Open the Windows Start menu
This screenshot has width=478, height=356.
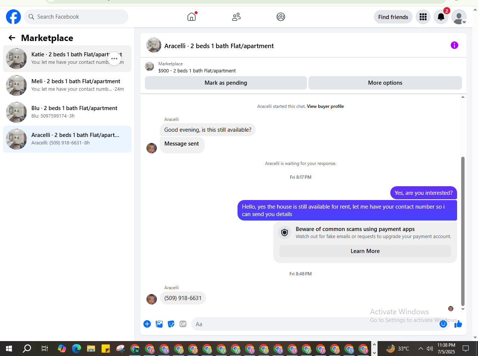9,349
